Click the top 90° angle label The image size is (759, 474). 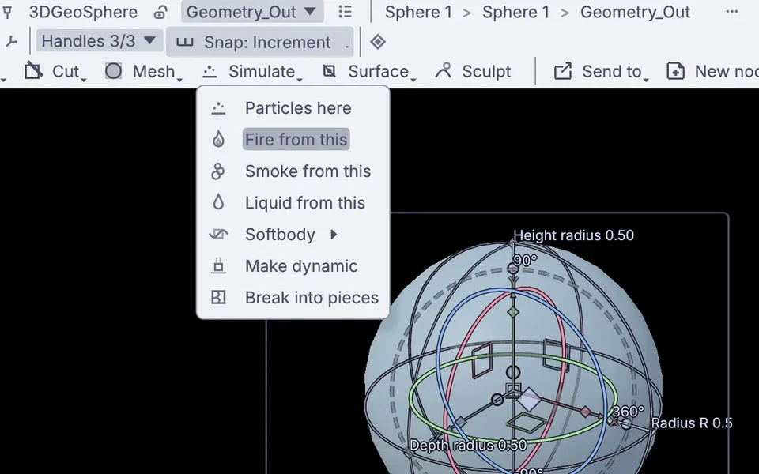click(x=525, y=260)
